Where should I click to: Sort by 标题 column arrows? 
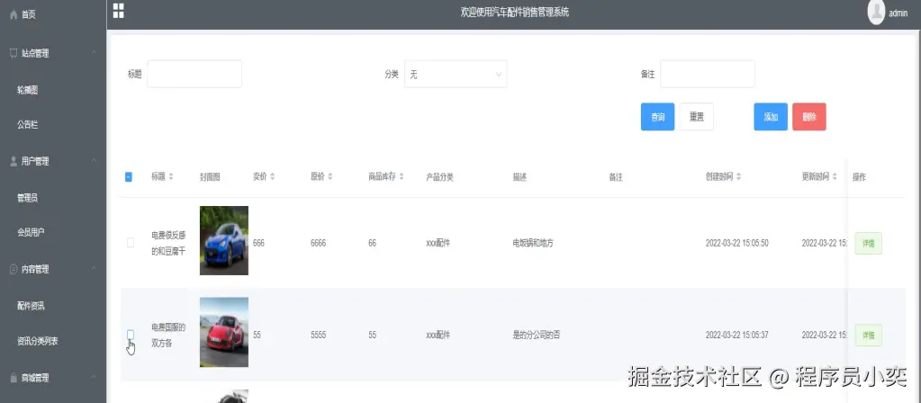171,176
